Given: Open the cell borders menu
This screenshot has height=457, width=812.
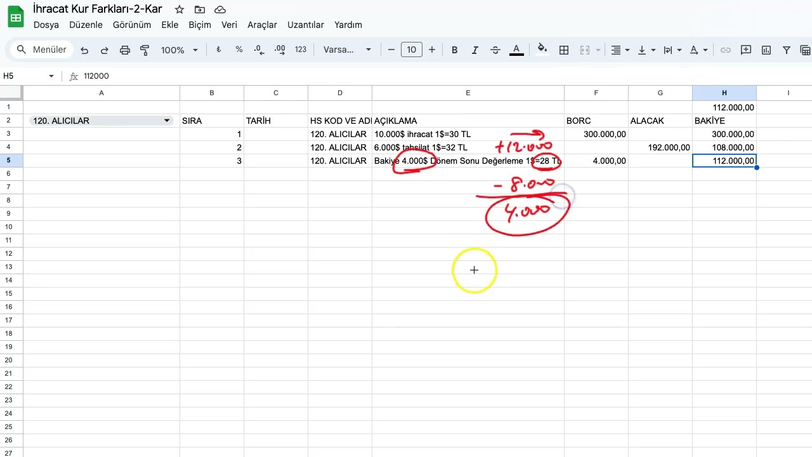Looking at the screenshot, I should [564, 50].
